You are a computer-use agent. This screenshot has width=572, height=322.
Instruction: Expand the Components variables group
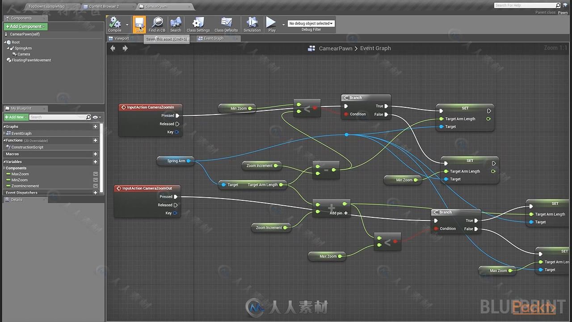point(4,168)
